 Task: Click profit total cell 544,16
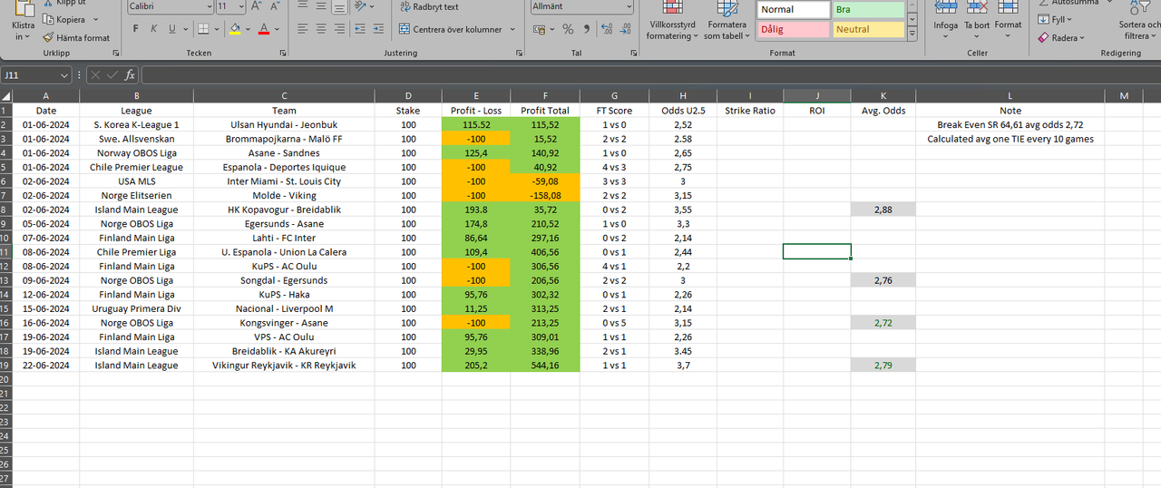(x=545, y=366)
